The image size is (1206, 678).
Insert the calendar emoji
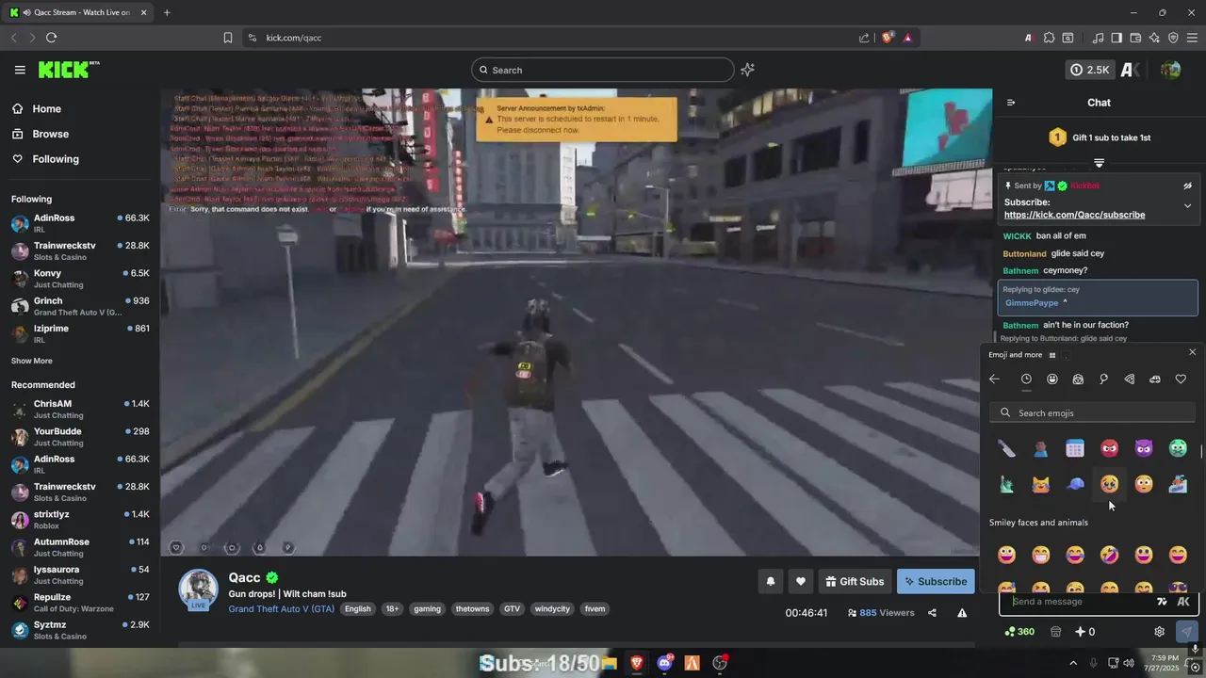[x=1075, y=449]
